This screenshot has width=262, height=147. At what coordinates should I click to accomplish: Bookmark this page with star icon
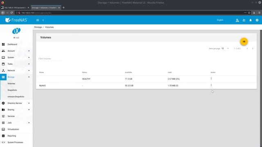[x=249, y=13]
